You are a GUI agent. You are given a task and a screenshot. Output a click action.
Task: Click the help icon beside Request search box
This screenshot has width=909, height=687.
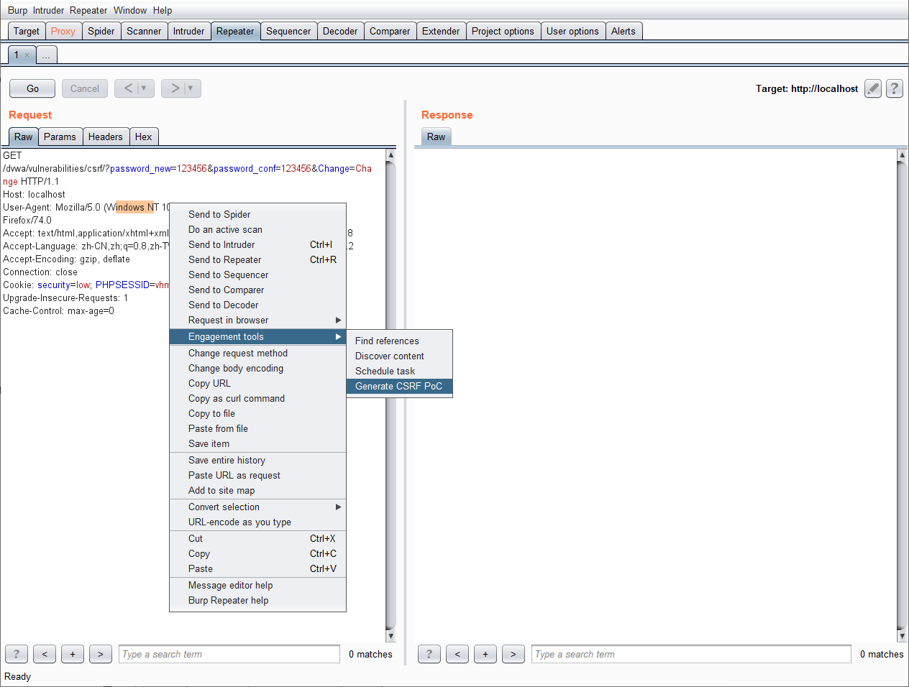pyautogui.click(x=17, y=654)
